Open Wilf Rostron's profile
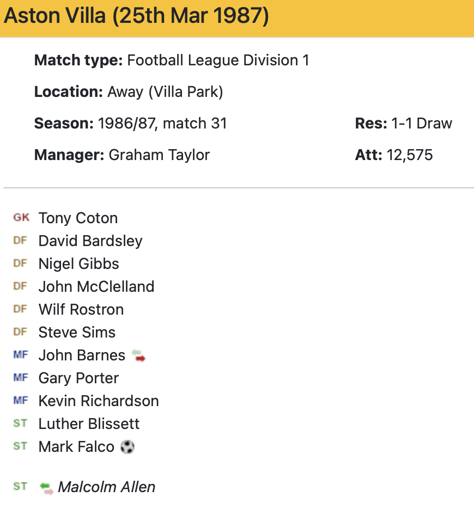474x515 pixels. click(81, 310)
